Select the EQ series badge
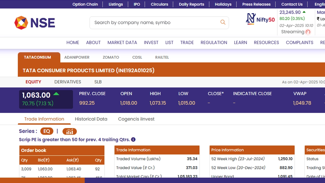325x183 pixels. pyautogui.click(x=47, y=131)
